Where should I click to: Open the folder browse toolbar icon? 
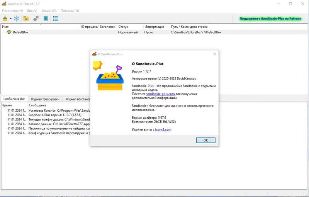pyautogui.click(x=26, y=19)
